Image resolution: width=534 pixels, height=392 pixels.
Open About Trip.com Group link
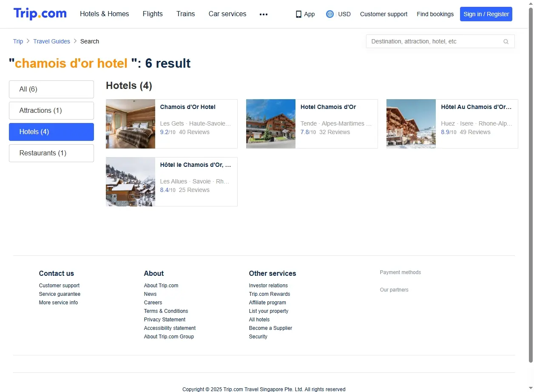[169, 337]
